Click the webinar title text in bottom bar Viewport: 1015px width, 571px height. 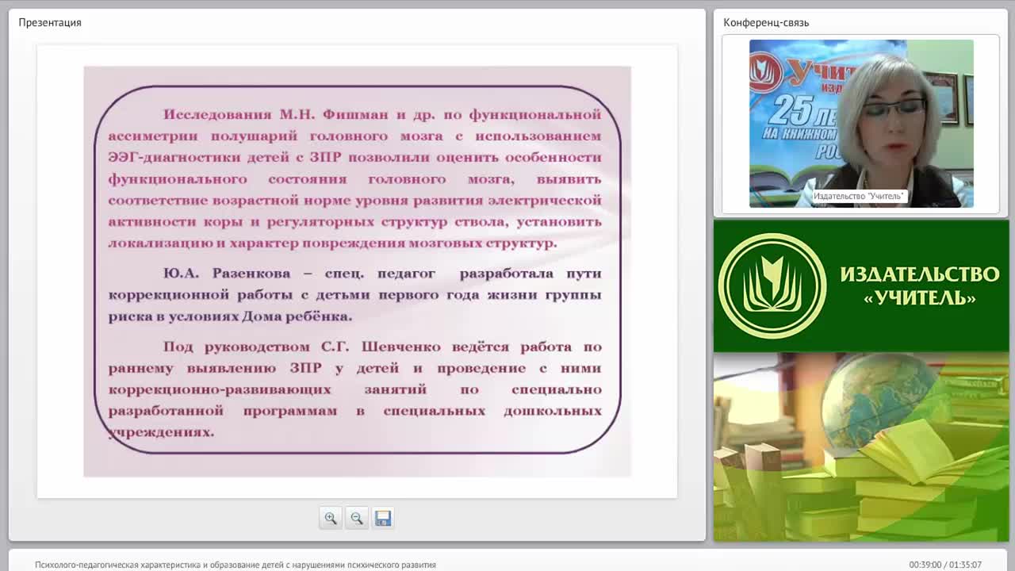click(236, 565)
